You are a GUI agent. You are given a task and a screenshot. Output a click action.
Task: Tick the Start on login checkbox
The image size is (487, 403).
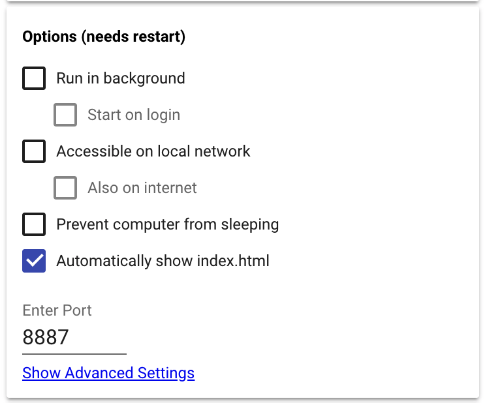tap(65, 115)
